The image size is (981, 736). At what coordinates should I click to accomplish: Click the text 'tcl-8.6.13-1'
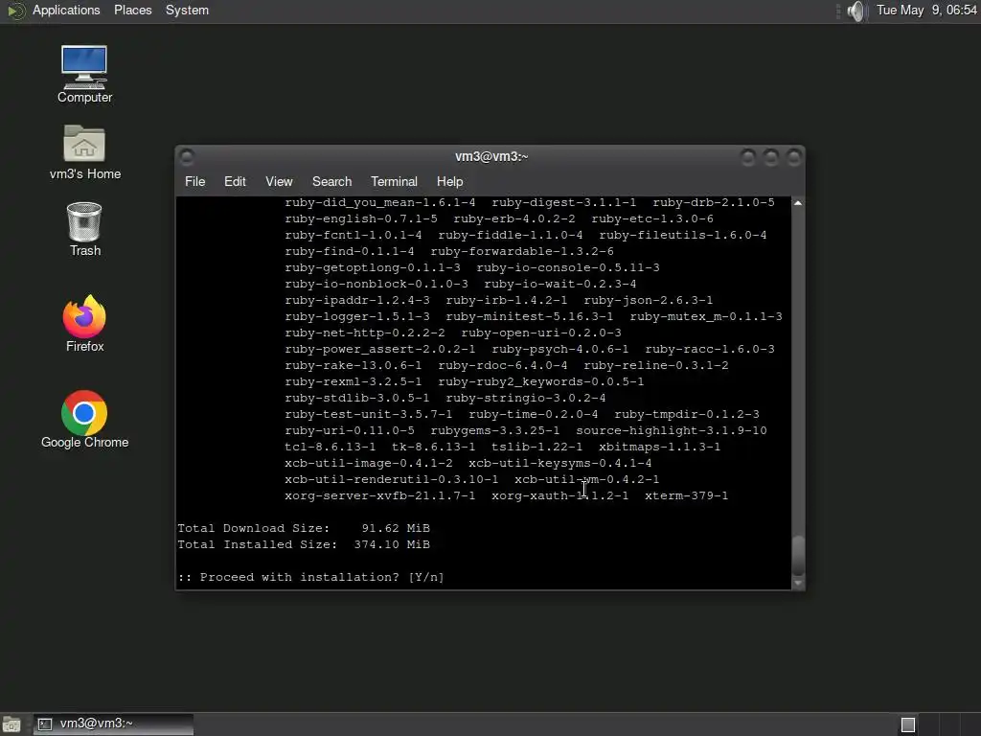pyautogui.click(x=331, y=447)
